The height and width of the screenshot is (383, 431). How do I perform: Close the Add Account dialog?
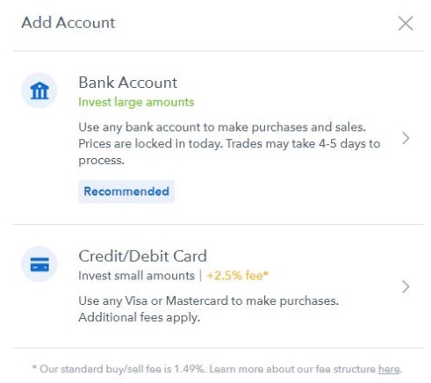click(406, 23)
